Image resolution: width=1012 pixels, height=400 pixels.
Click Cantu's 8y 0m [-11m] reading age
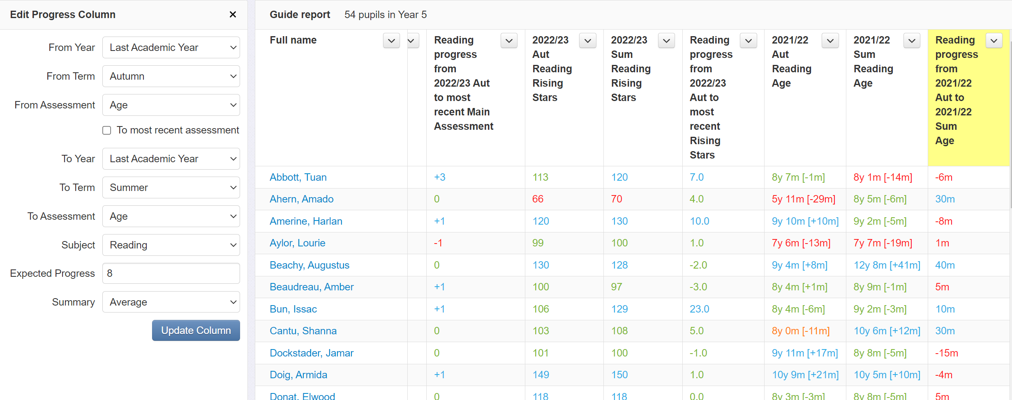pos(801,331)
